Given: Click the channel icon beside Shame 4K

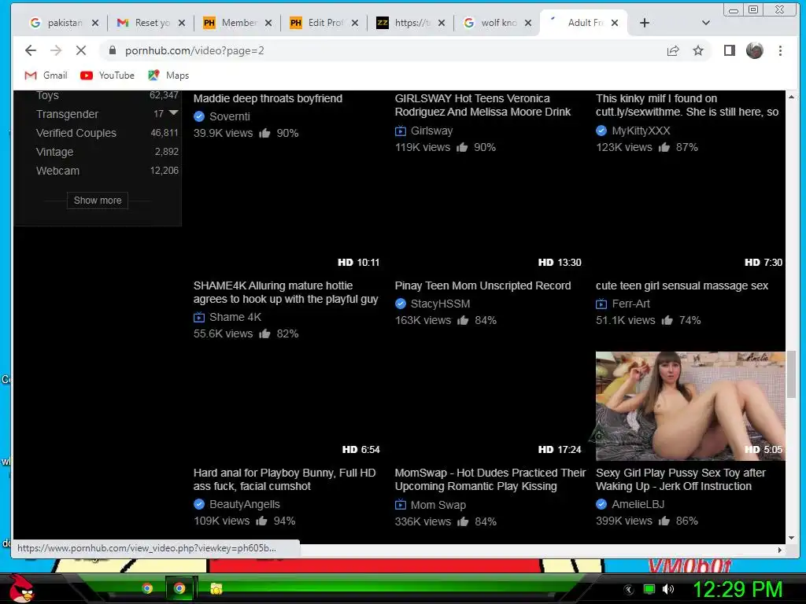Looking at the screenshot, I should (199, 318).
